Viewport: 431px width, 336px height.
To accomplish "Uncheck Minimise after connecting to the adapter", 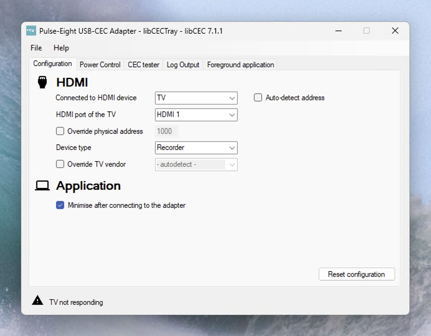I will point(60,205).
